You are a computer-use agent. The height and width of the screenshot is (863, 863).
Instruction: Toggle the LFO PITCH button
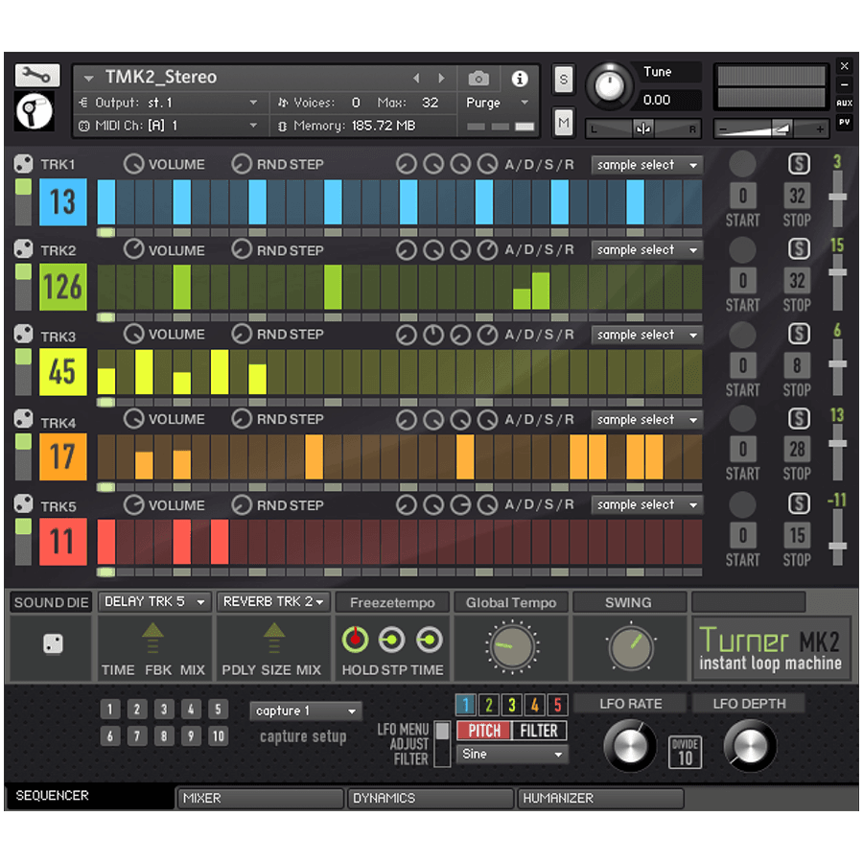pyautogui.click(x=484, y=731)
